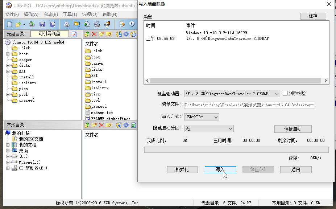Viewport: 336px width, 209px height.
Task: Click the New folder icon in disc toolbar
Action: 101,34
